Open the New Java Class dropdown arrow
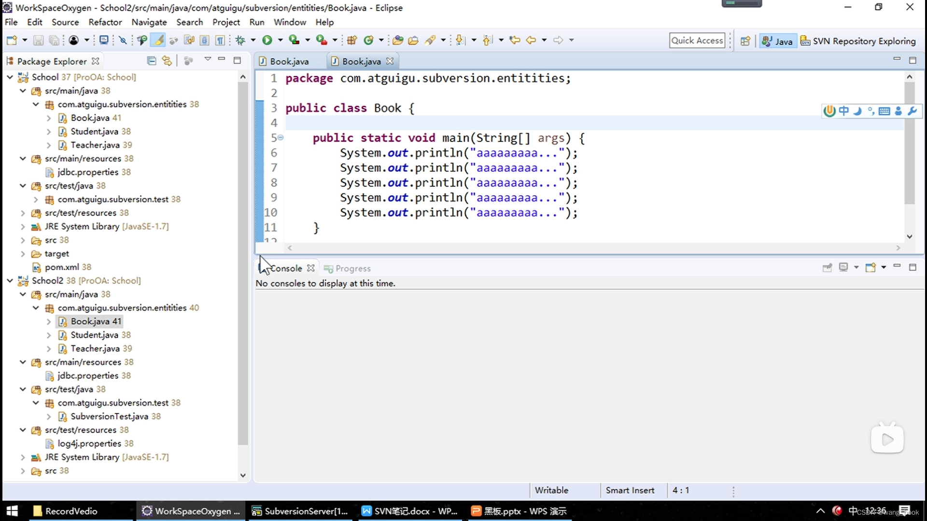927x521 pixels. tap(381, 41)
